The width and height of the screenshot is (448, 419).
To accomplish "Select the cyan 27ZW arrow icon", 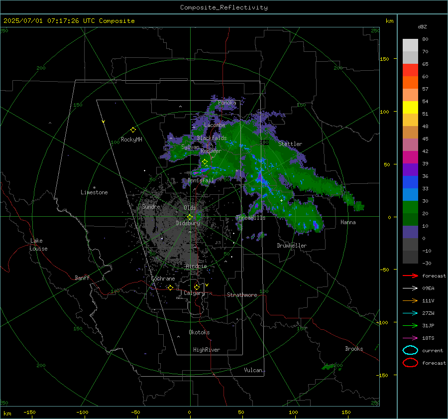I will coord(410,313).
